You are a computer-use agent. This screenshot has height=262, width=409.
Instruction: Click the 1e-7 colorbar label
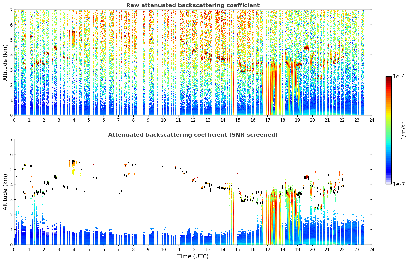click(399, 184)
